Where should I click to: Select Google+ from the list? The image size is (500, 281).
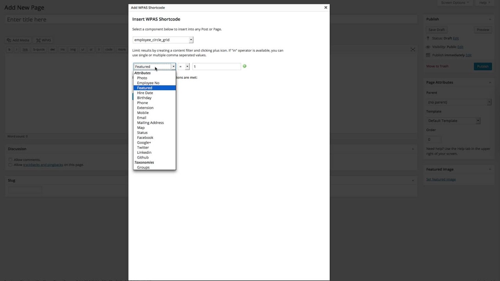(x=155, y=142)
